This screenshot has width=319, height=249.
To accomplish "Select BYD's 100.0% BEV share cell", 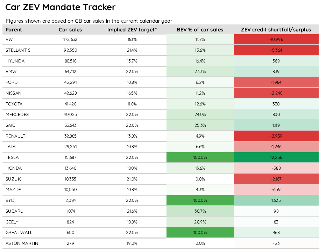I will coord(200,200).
